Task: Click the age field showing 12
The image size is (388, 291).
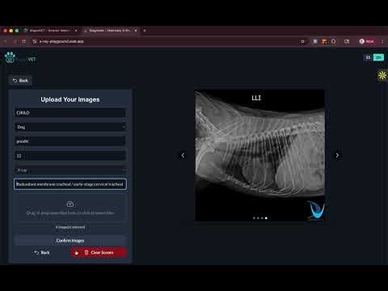Action: (x=70, y=156)
